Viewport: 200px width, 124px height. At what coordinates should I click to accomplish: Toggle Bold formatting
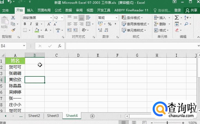coord(25,24)
